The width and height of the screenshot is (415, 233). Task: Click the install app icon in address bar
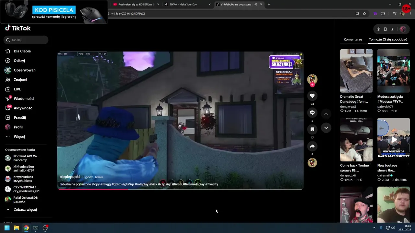click(x=357, y=14)
